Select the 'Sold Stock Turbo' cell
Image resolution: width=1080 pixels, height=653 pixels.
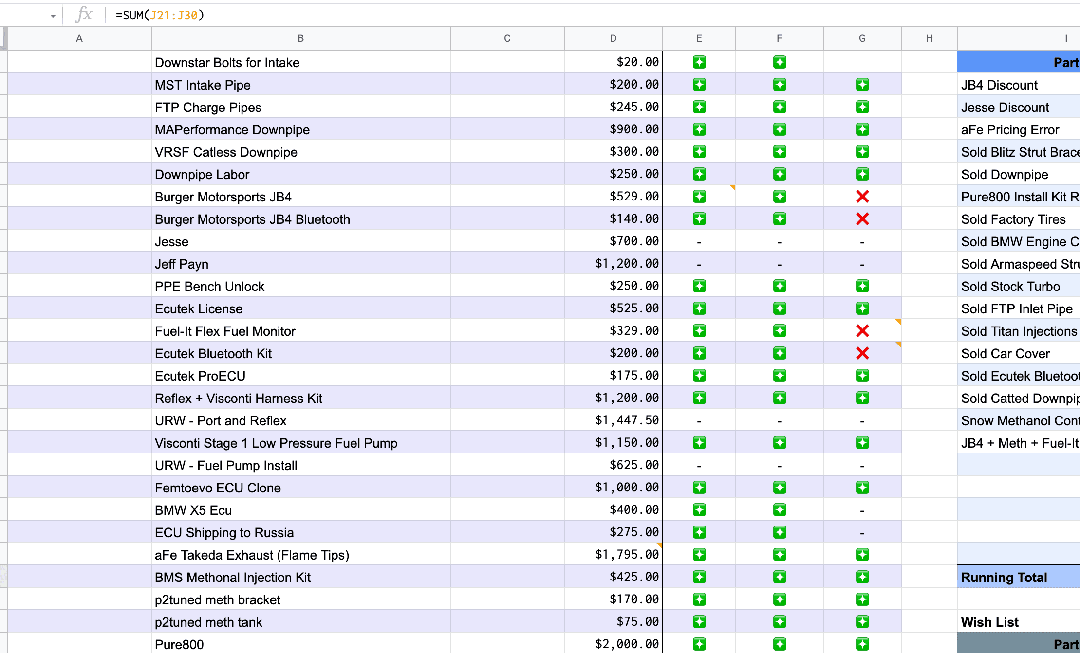click(1019, 286)
